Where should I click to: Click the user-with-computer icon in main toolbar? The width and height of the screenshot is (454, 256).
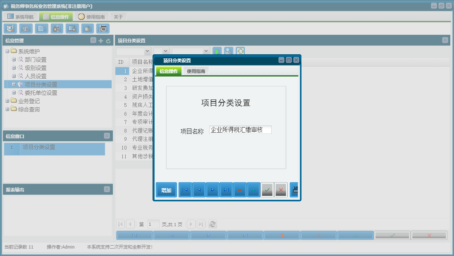pyautogui.click(x=57, y=29)
